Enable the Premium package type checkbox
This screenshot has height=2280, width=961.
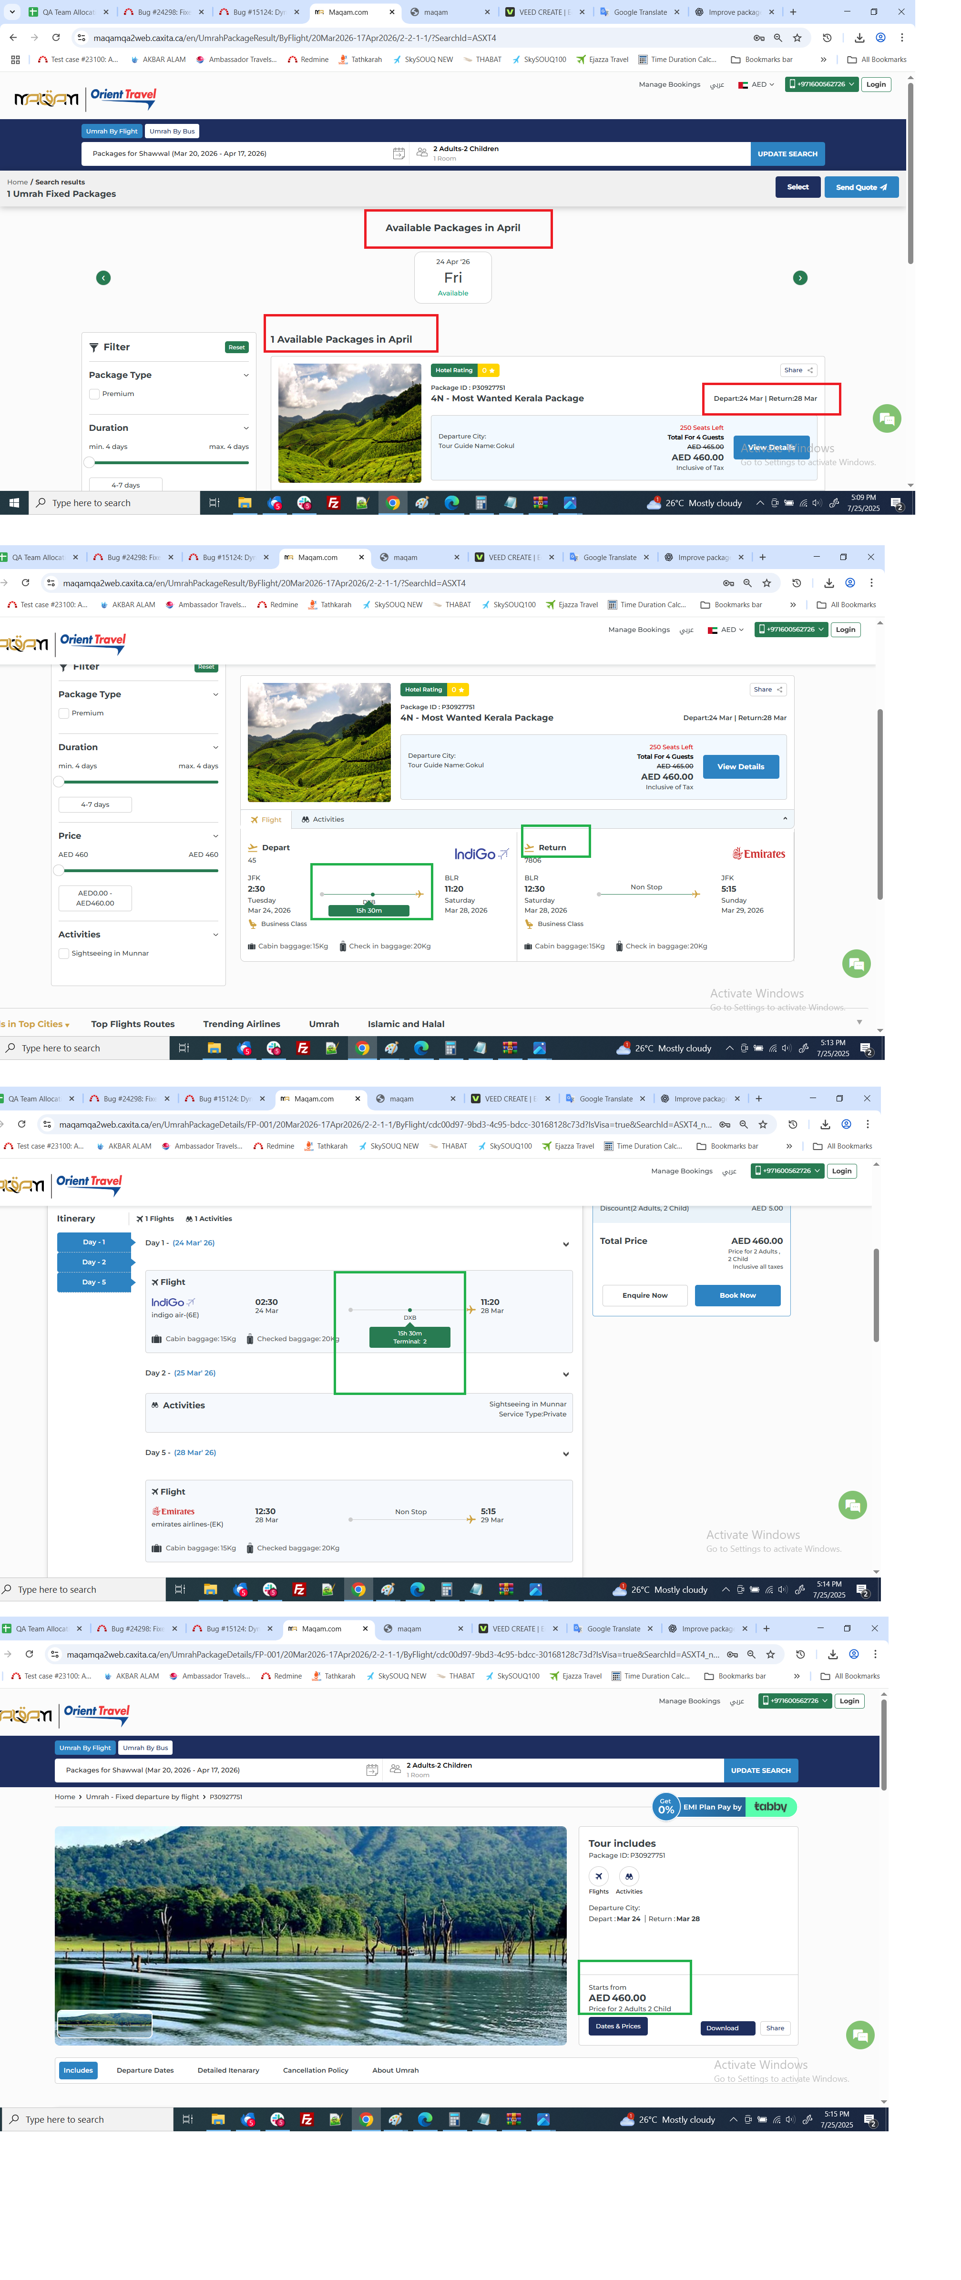[x=94, y=394]
